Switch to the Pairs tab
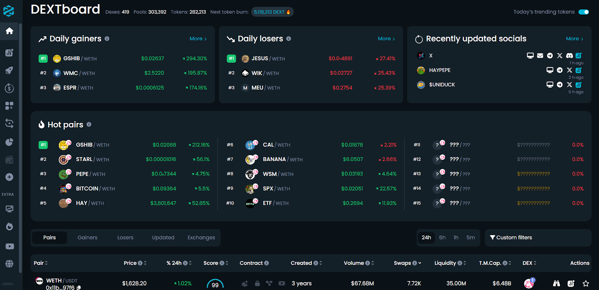Viewport: 599px width, 290px height. click(x=49, y=238)
